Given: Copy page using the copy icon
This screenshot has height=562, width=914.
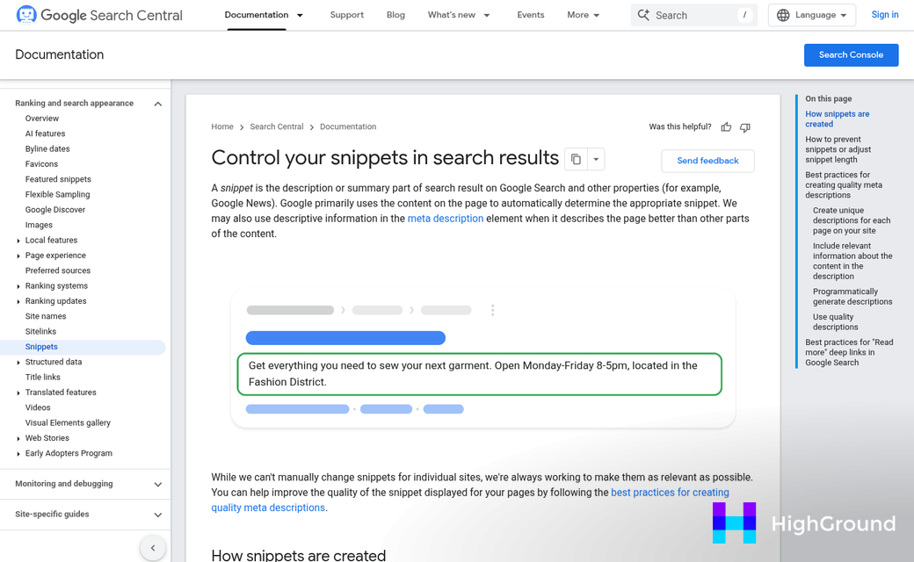Looking at the screenshot, I should (x=576, y=159).
